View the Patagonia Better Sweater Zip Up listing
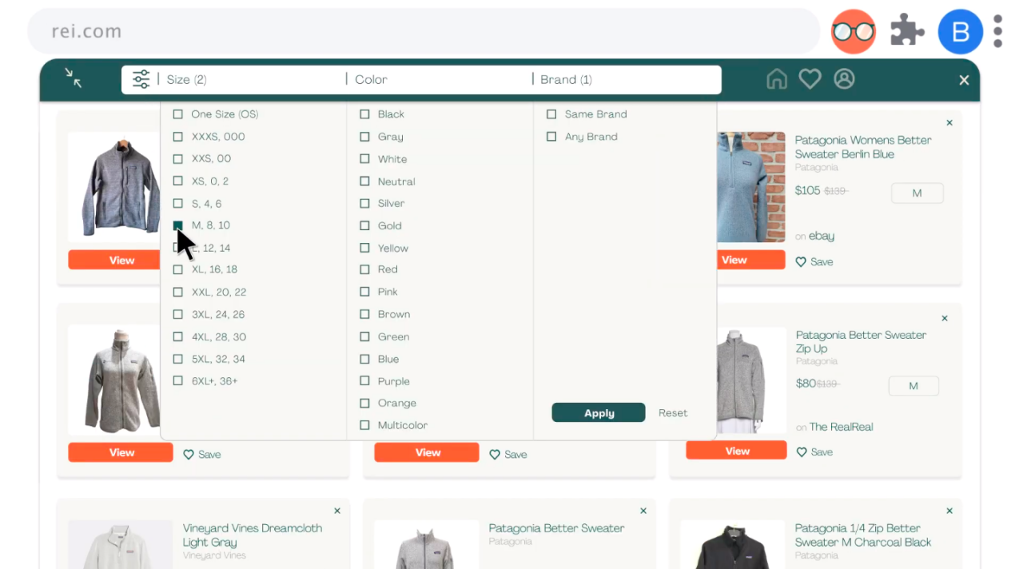The height and width of the screenshot is (569, 1023). [736, 451]
